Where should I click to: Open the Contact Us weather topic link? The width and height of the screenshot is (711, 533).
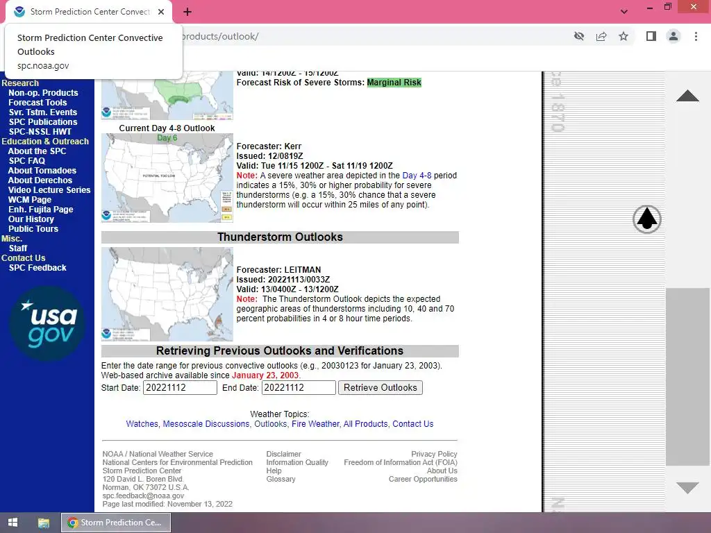coord(412,424)
